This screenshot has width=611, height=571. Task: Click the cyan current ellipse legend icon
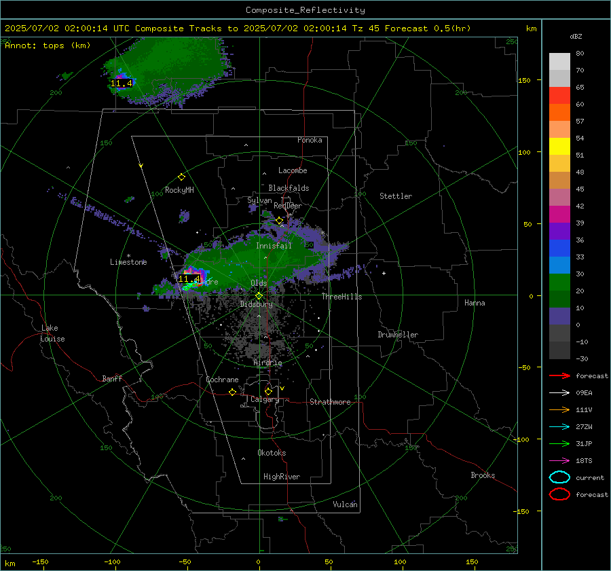click(559, 477)
